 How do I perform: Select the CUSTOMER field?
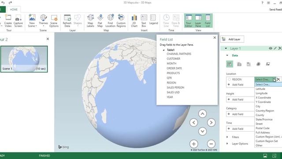(x=173, y=59)
